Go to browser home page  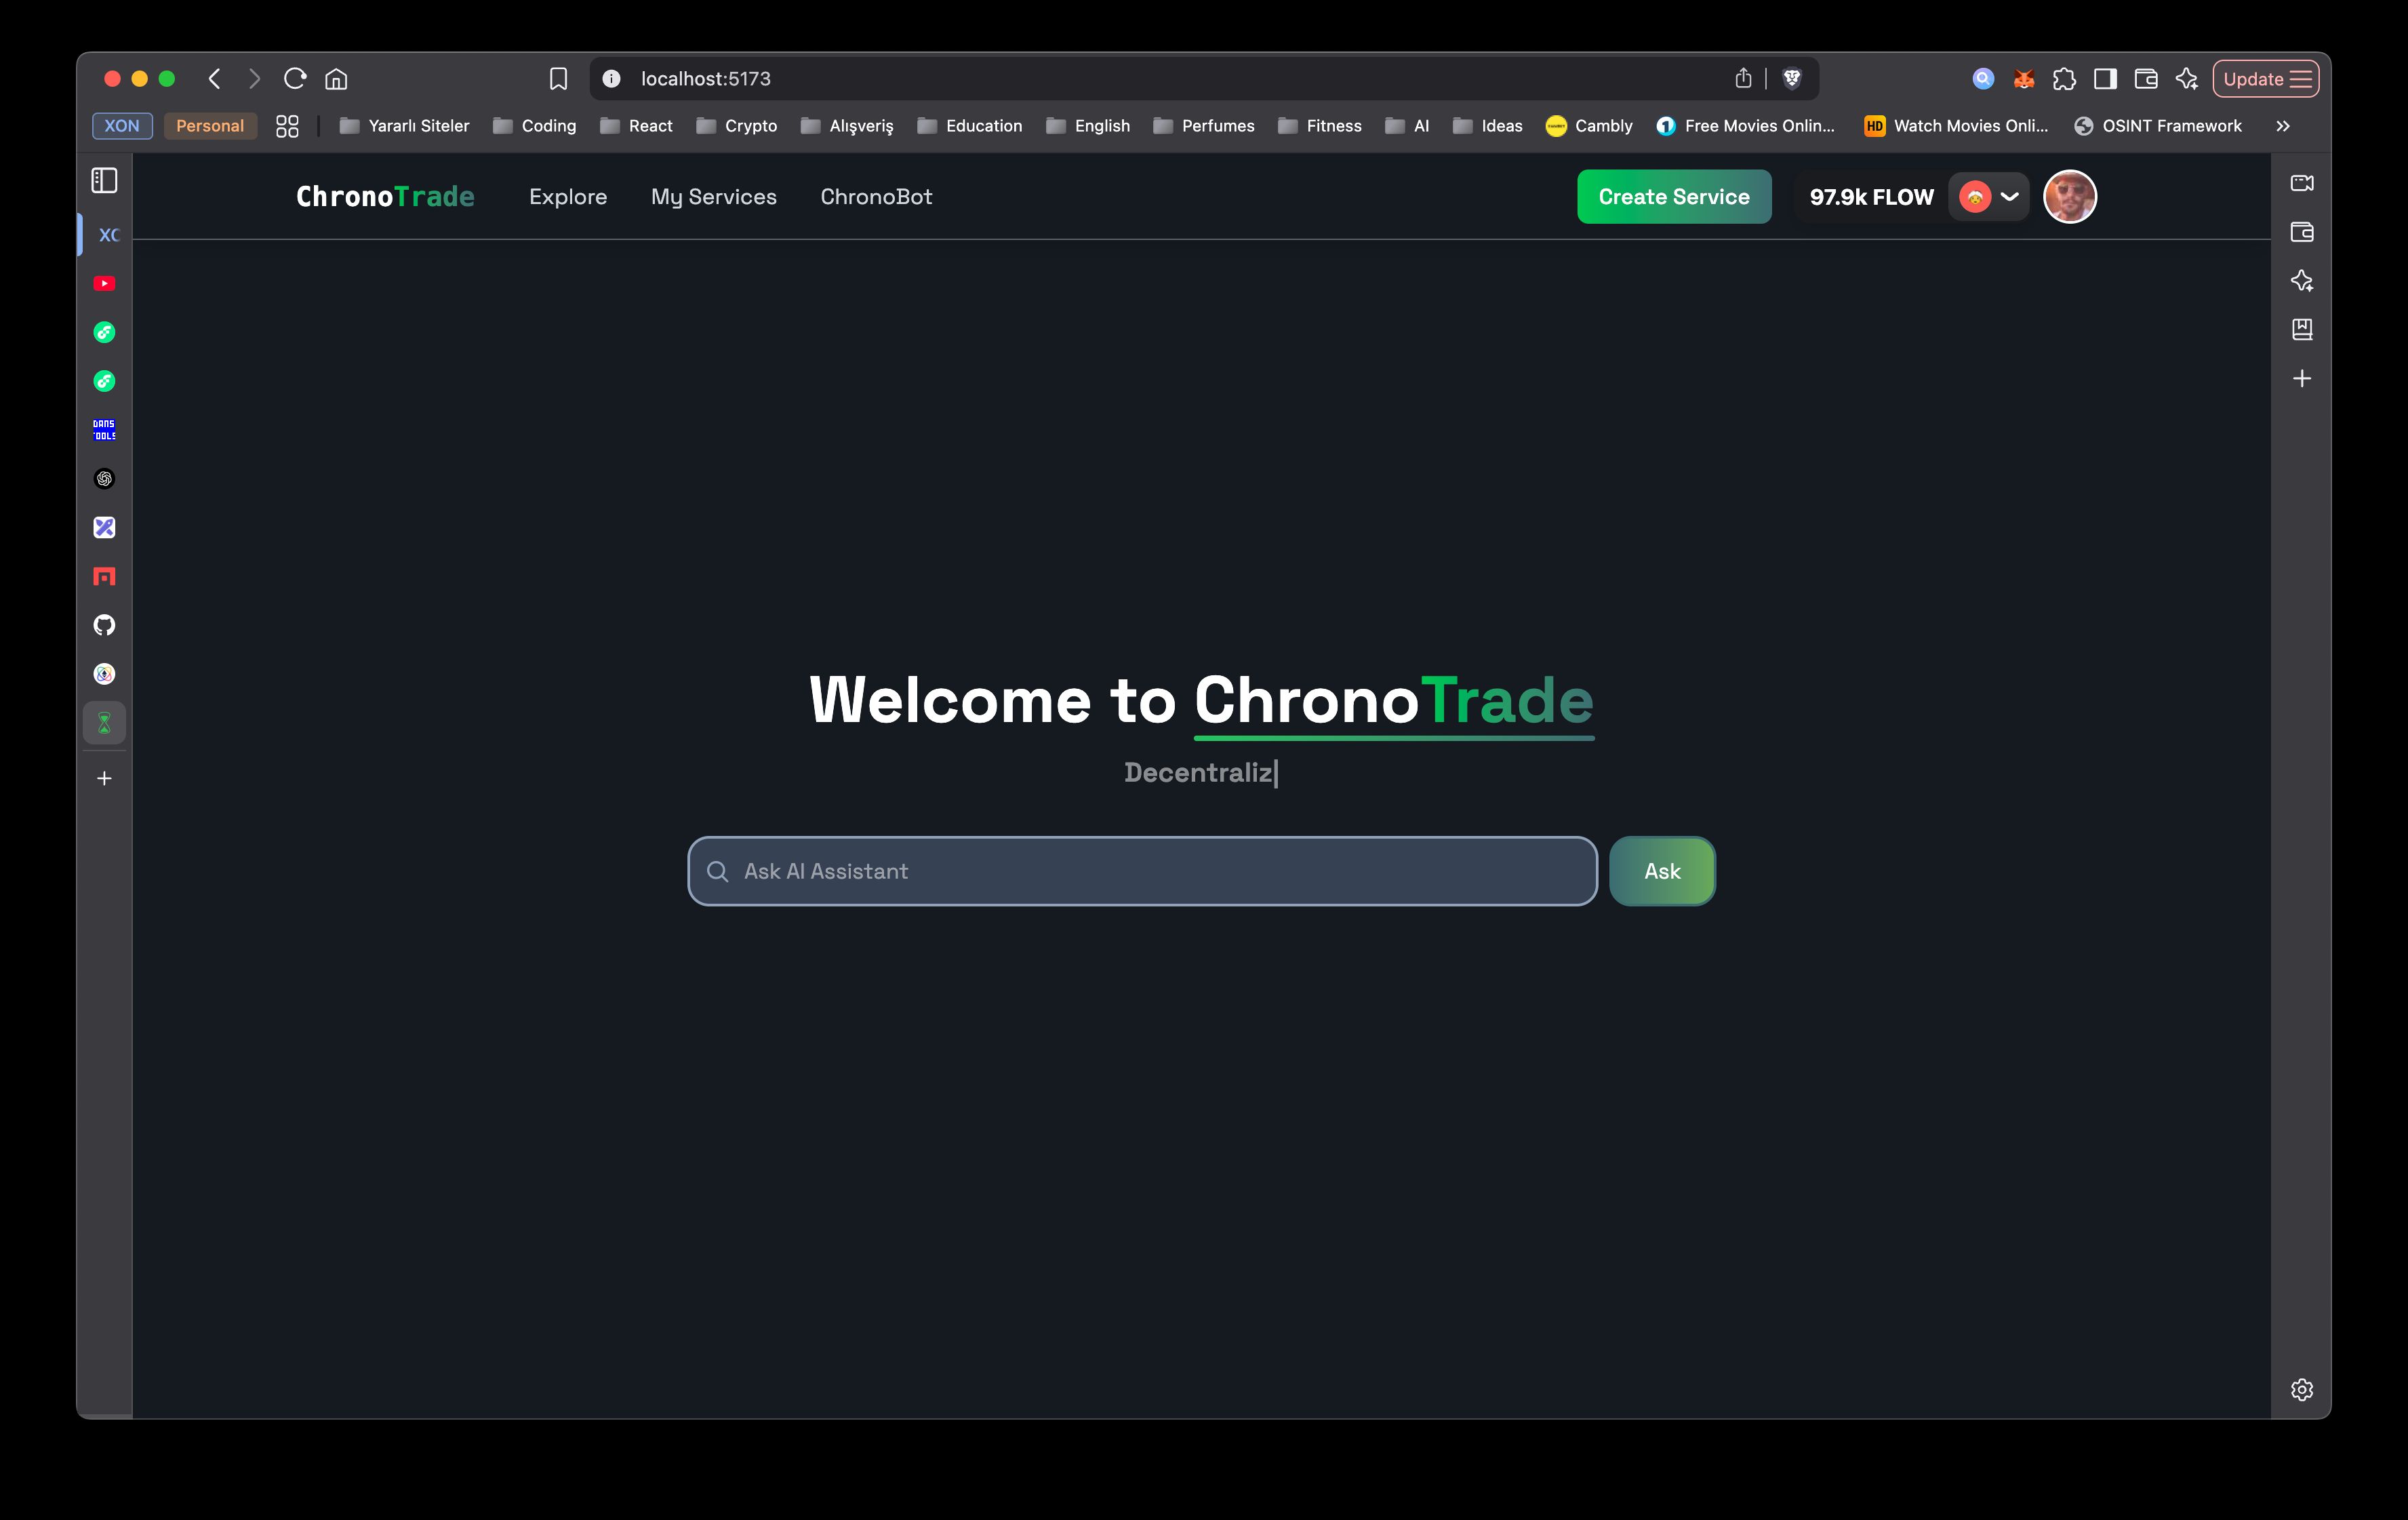coord(337,78)
